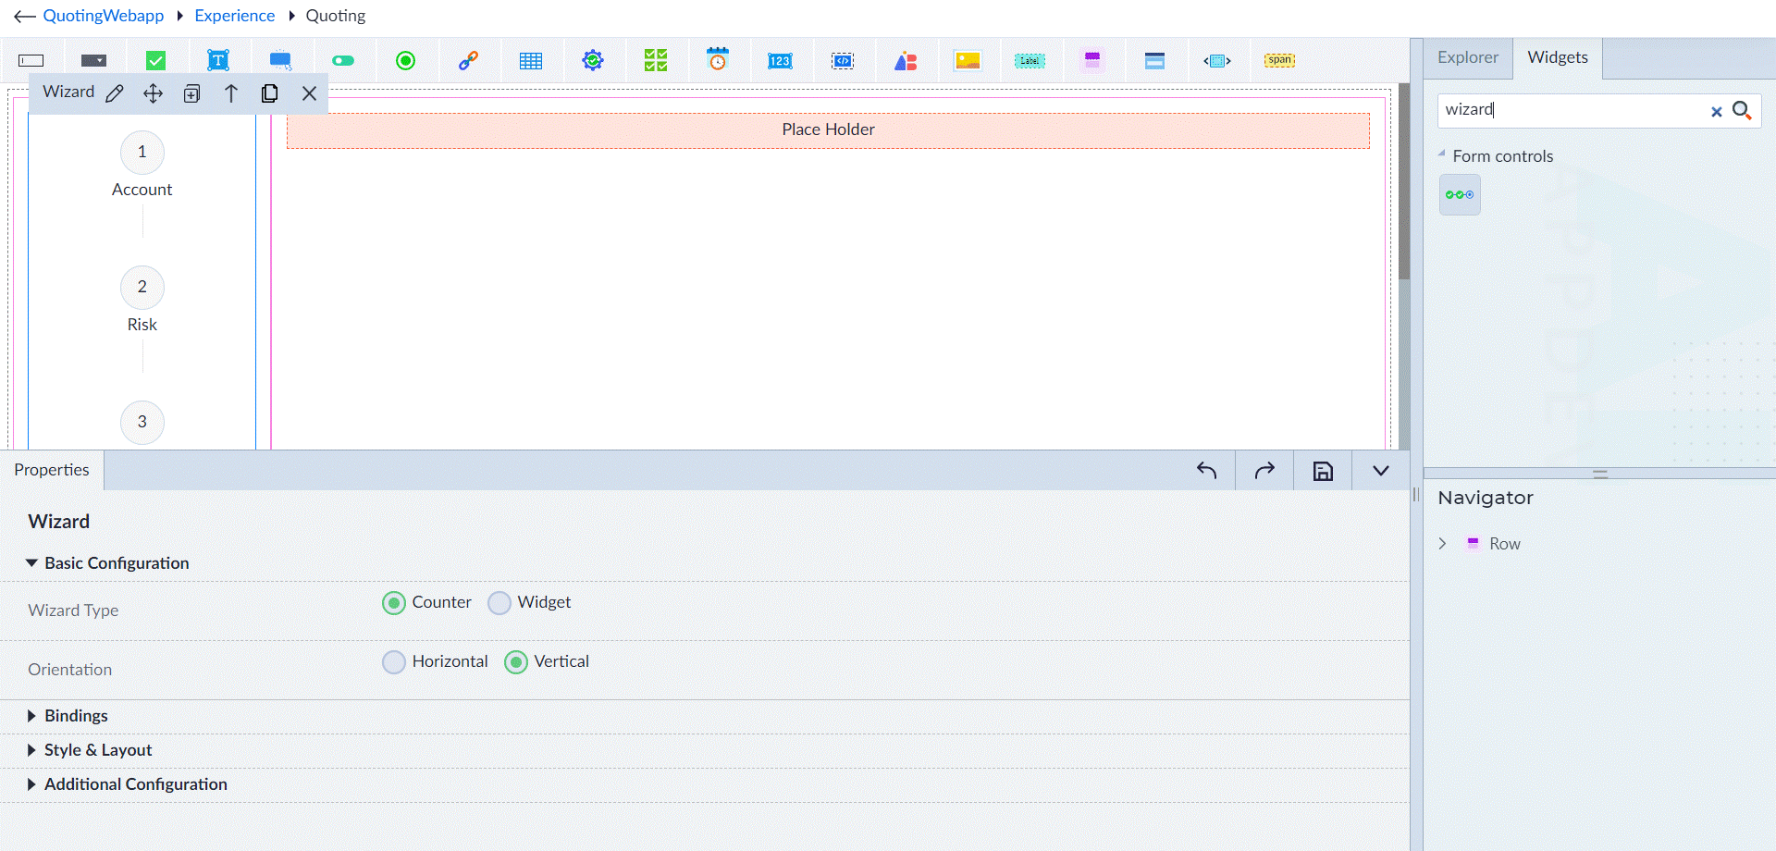Switch to the Widgets tab
Screen dimensions: 1776x851
coord(1558,57)
